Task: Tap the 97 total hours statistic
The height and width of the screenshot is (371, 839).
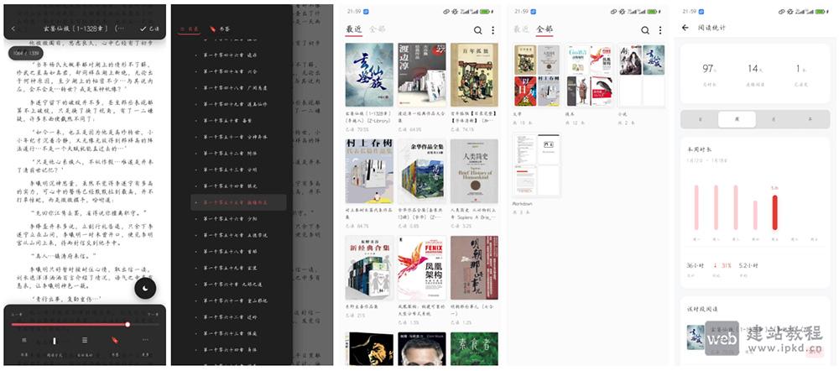Action: pyautogui.click(x=708, y=73)
